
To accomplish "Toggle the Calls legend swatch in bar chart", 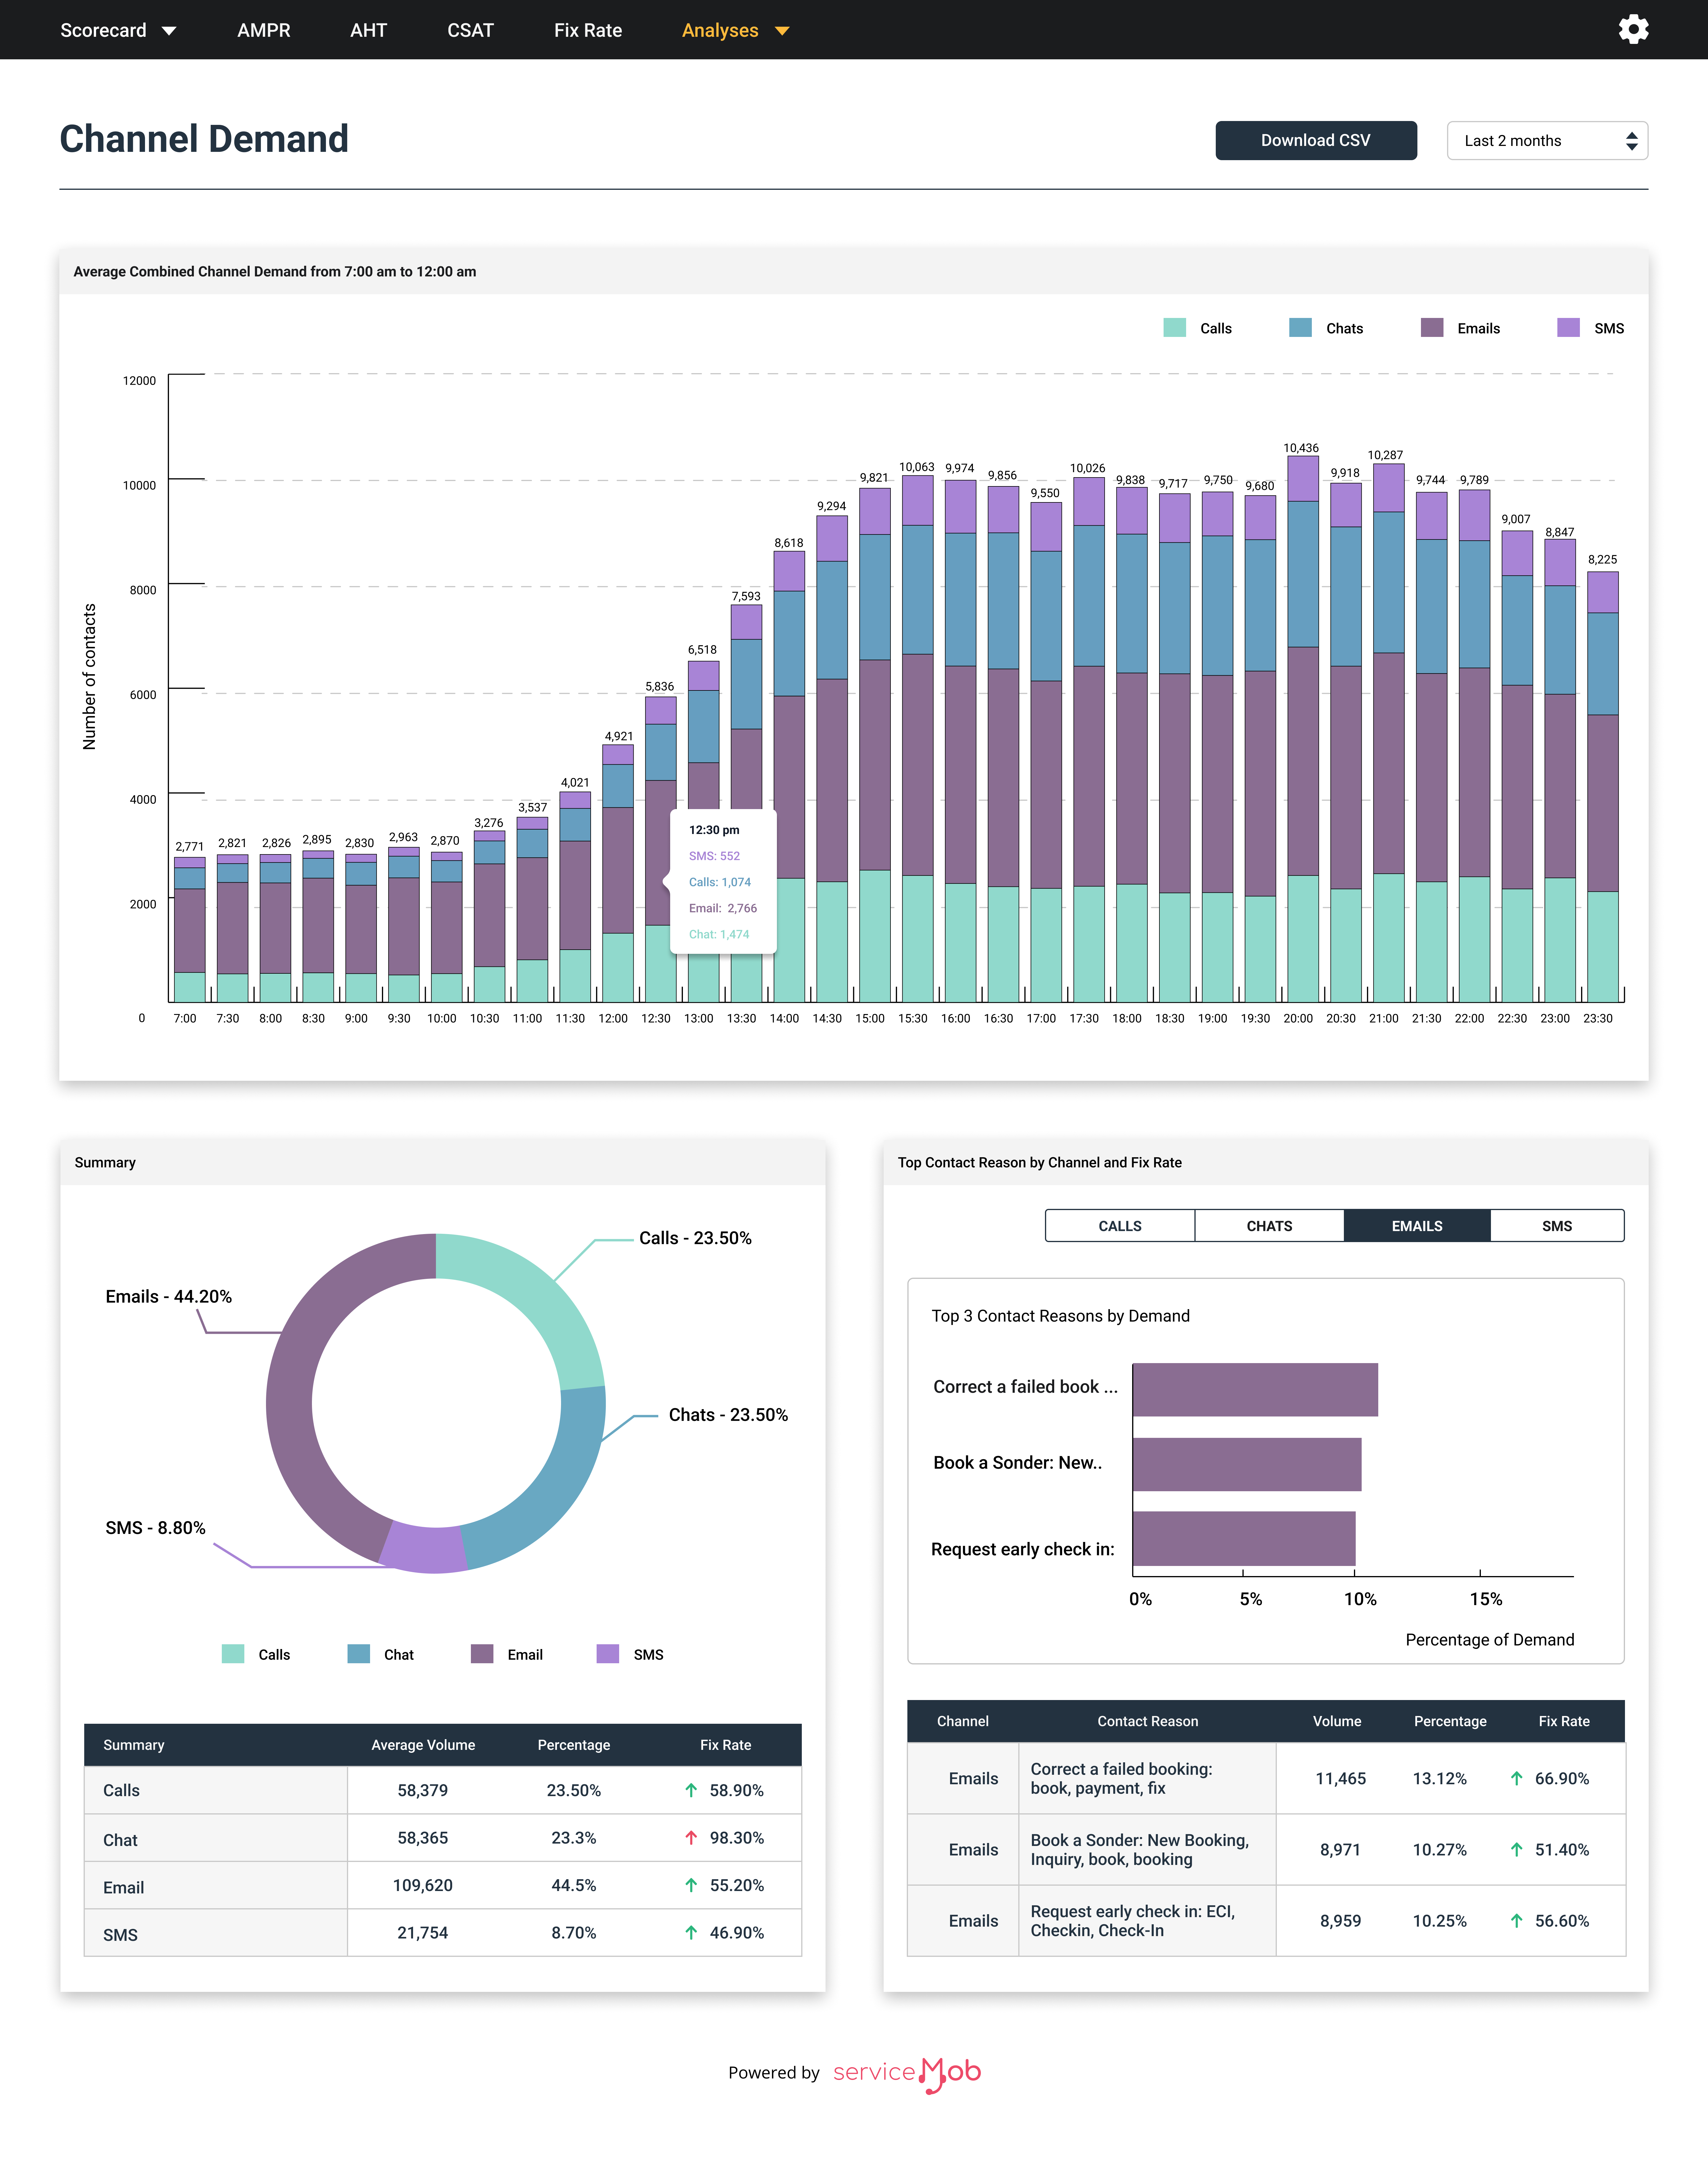I will [x=1175, y=328].
